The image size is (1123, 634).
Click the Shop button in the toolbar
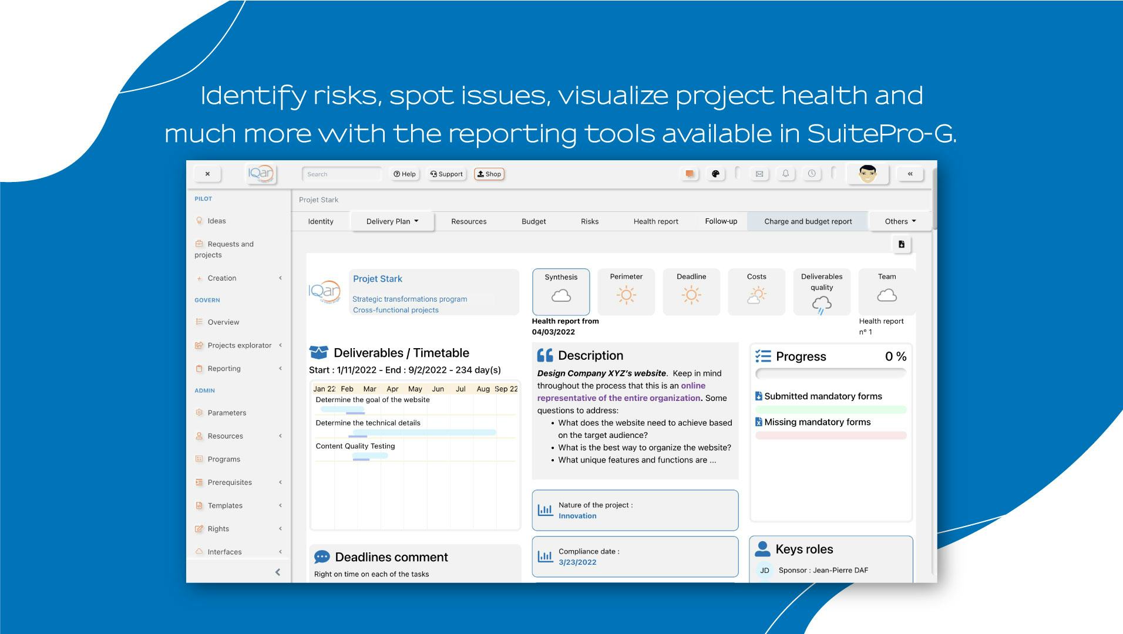pyautogui.click(x=489, y=174)
